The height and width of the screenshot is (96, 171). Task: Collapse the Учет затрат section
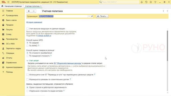click(x=27, y=61)
